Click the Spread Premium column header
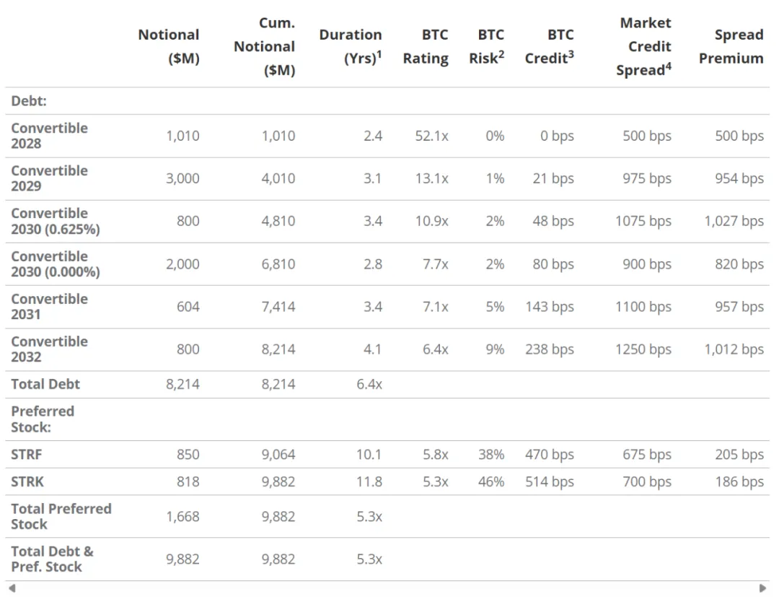 click(x=731, y=46)
